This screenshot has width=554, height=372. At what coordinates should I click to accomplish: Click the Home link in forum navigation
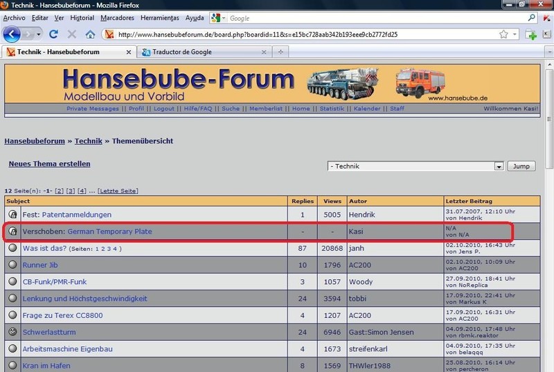click(301, 109)
